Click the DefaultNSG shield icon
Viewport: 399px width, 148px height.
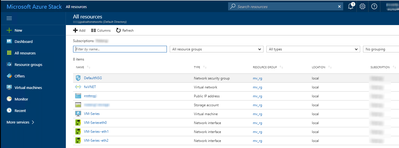point(78,78)
